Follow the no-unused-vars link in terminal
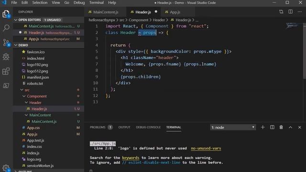The image size is (306, 172). (206, 148)
